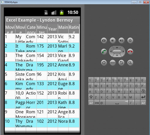150x135 pixels.
Task: Click the keyboard enter key
Action: [143, 97]
